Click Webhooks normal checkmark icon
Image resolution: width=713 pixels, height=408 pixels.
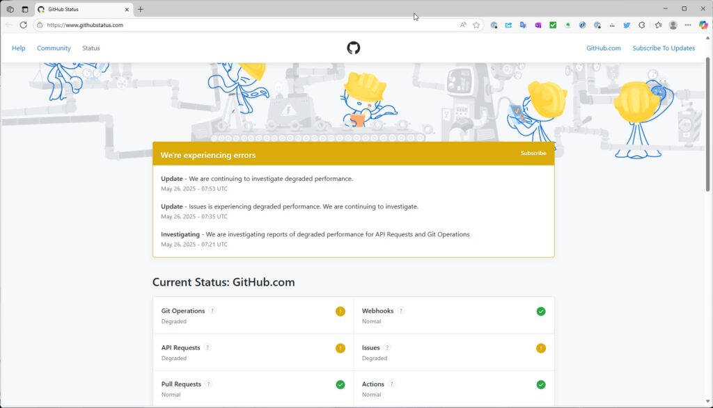click(x=540, y=311)
